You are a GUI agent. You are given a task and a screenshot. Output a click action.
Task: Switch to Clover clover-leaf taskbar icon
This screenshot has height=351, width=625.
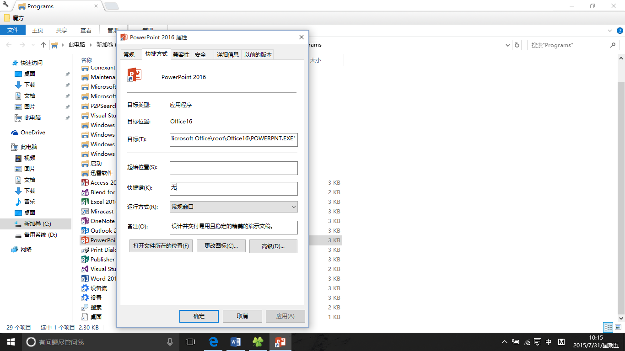point(258,342)
